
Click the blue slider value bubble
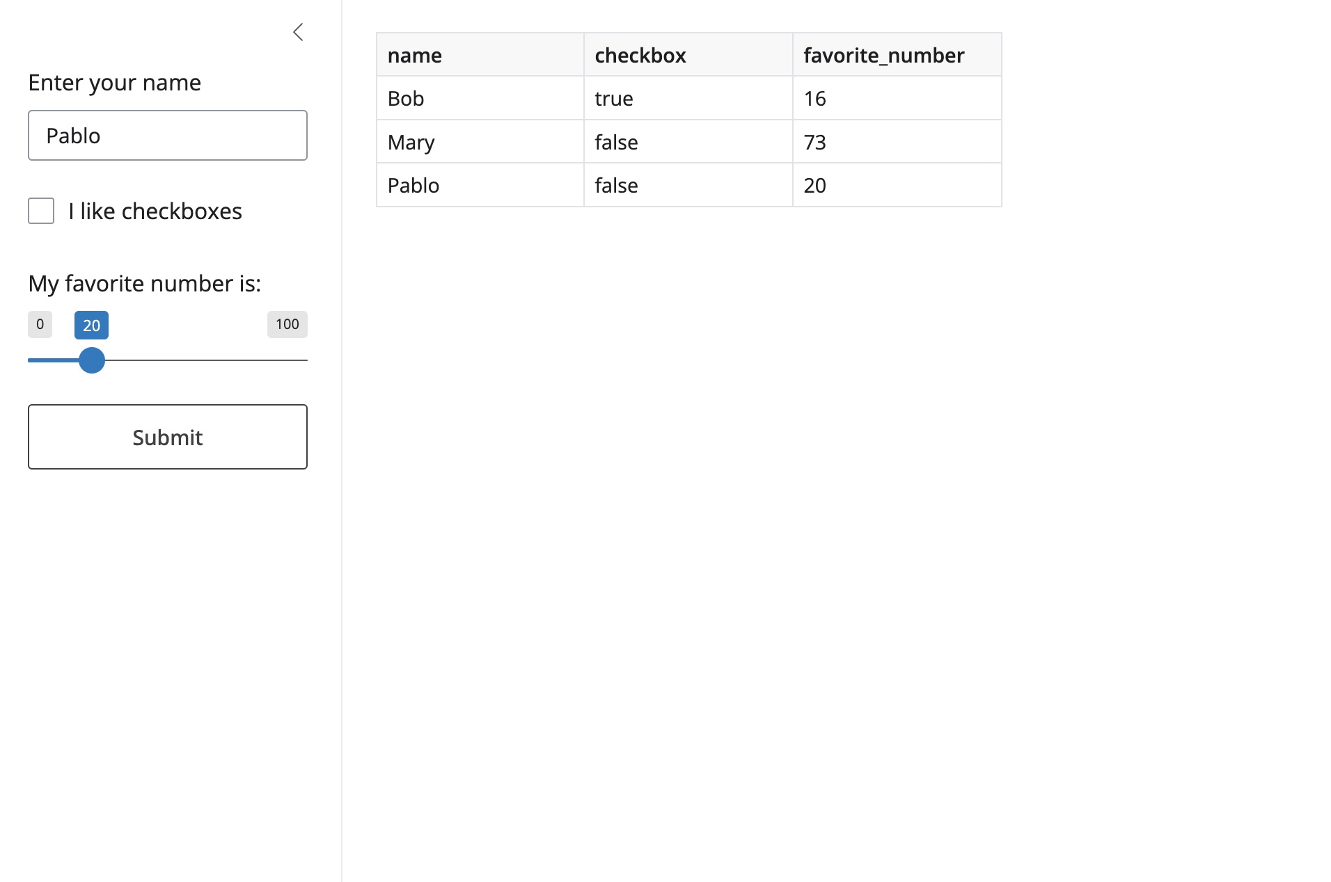click(x=91, y=325)
